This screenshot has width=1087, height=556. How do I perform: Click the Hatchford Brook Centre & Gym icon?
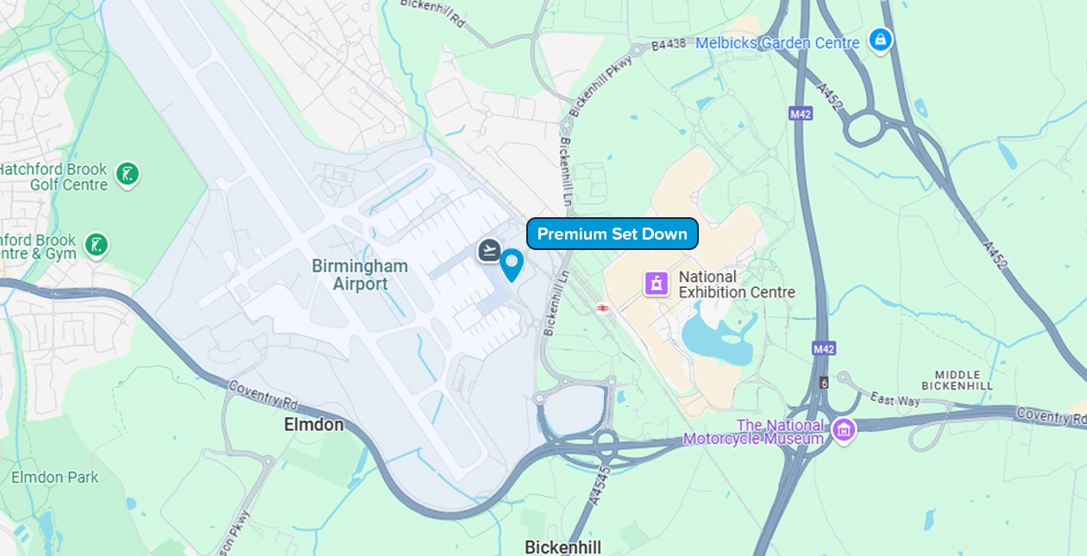coord(97,246)
